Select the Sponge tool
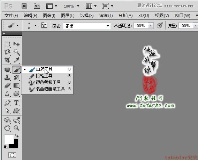 point(16,93)
